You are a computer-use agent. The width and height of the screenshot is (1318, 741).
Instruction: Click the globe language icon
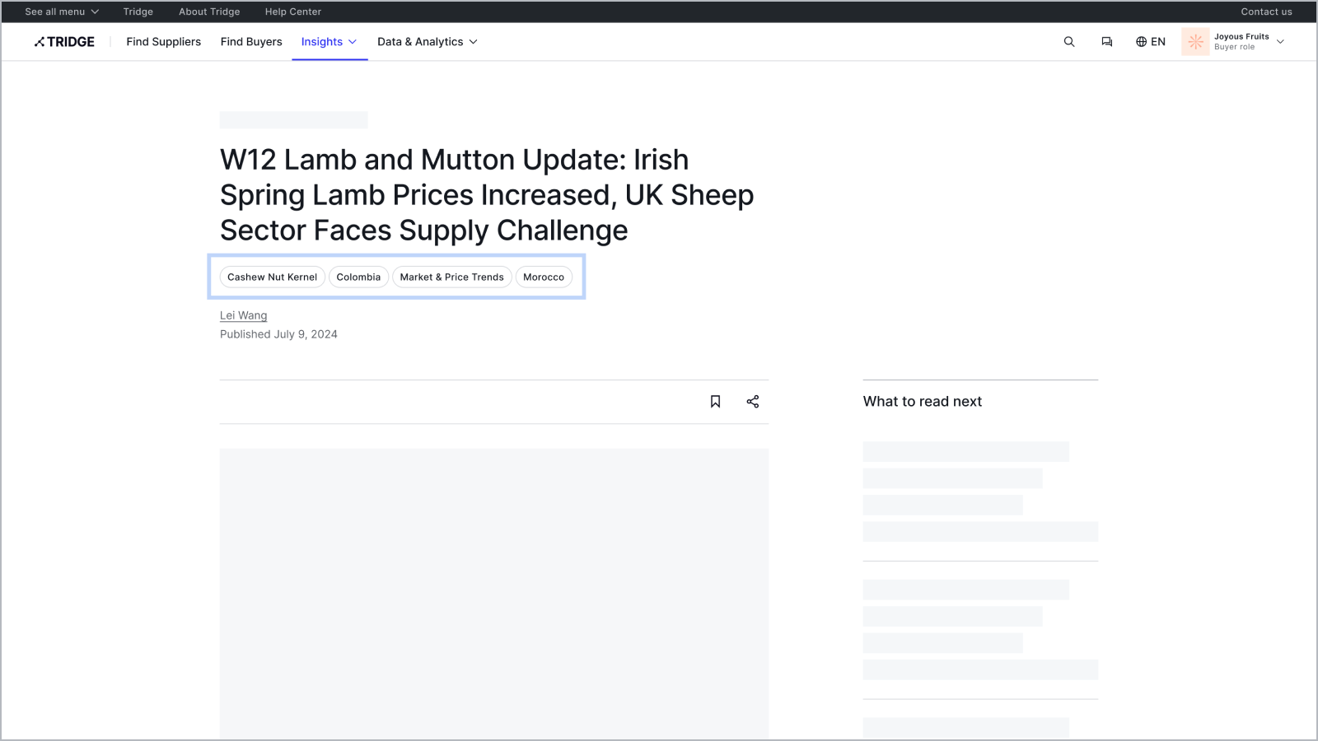[x=1142, y=42]
